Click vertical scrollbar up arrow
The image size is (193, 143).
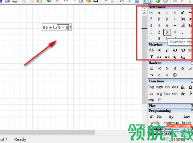(144, 13)
